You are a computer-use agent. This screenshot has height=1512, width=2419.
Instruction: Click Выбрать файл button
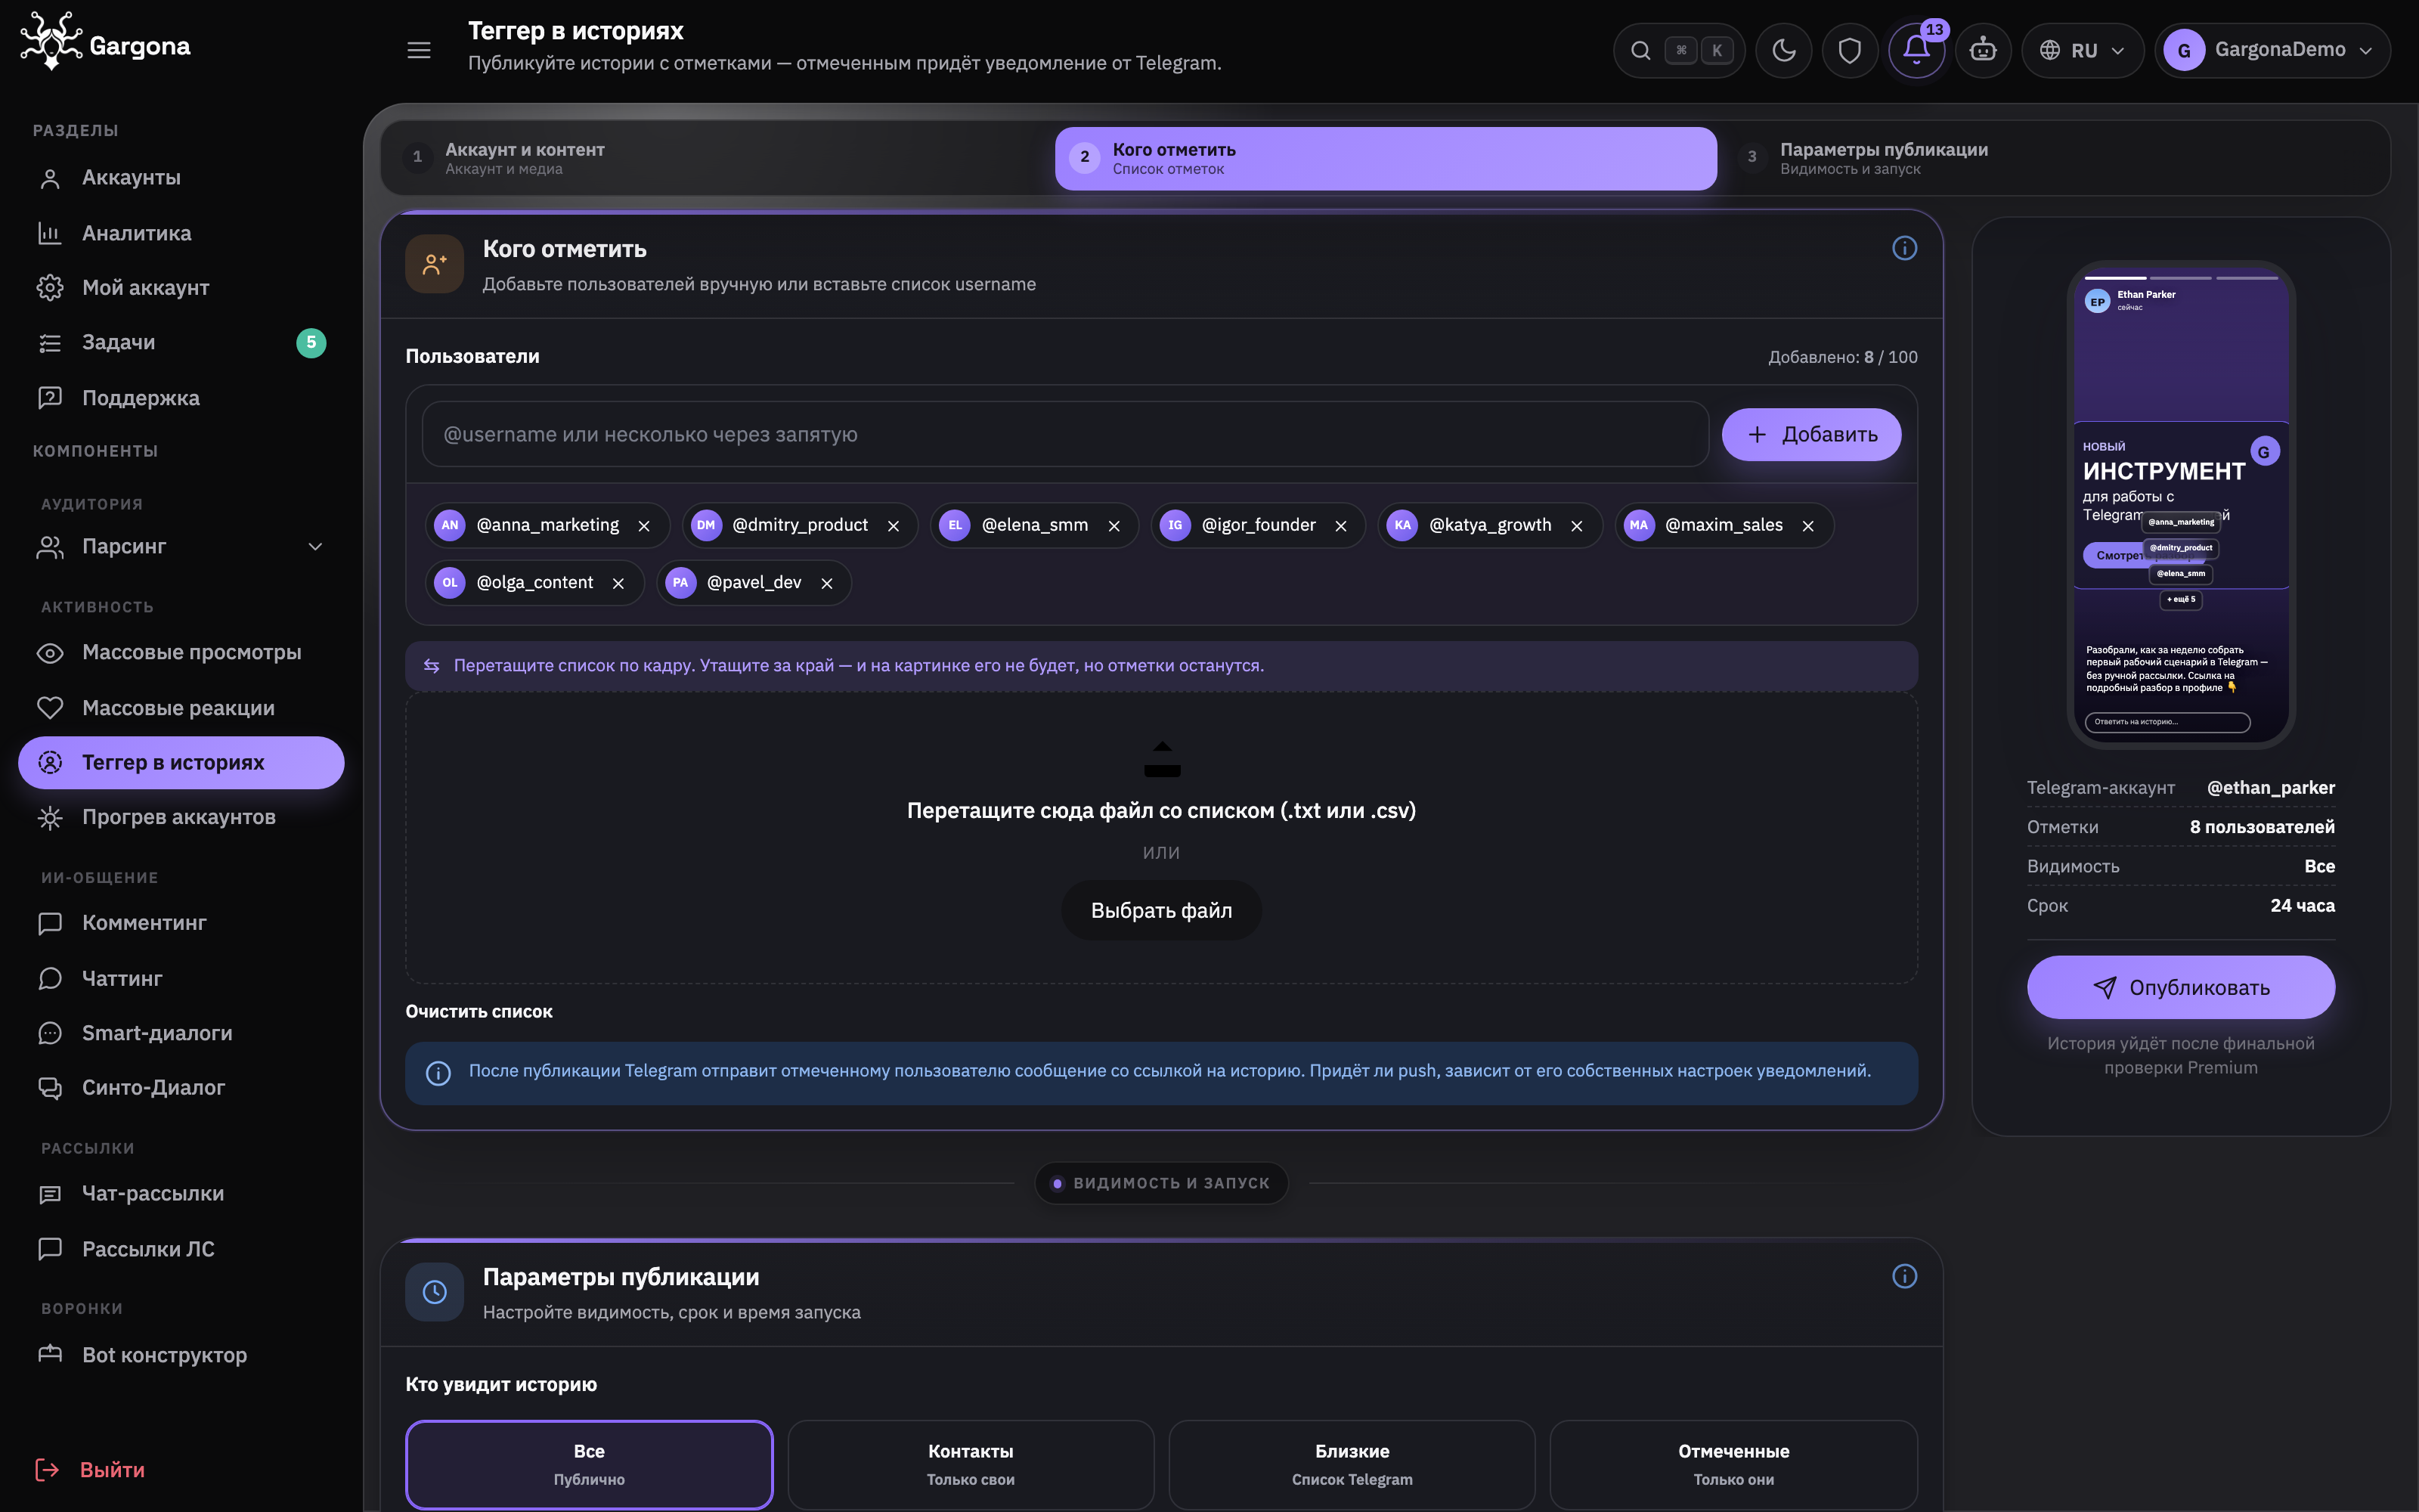[1160, 910]
